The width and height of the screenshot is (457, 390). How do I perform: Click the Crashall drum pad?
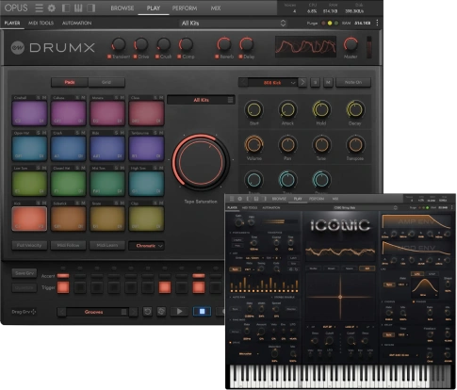tap(29, 113)
